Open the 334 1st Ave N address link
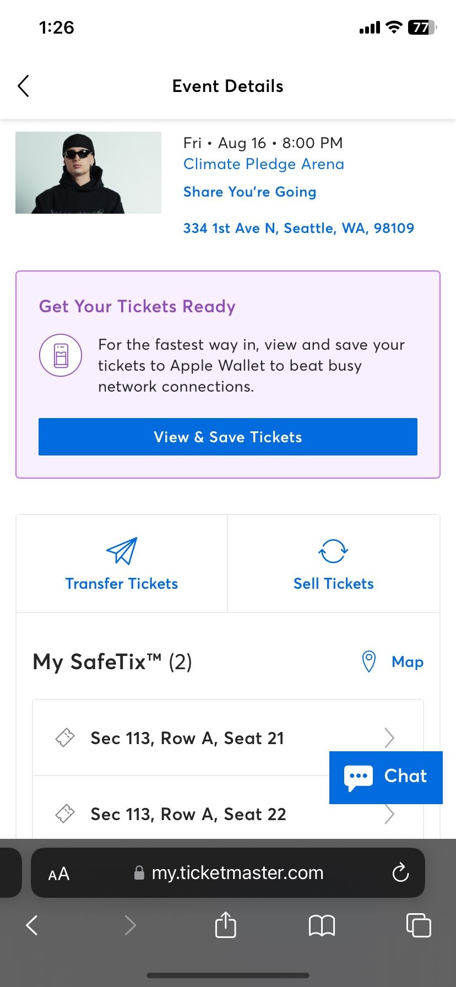456x987 pixels. pos(298,228)
